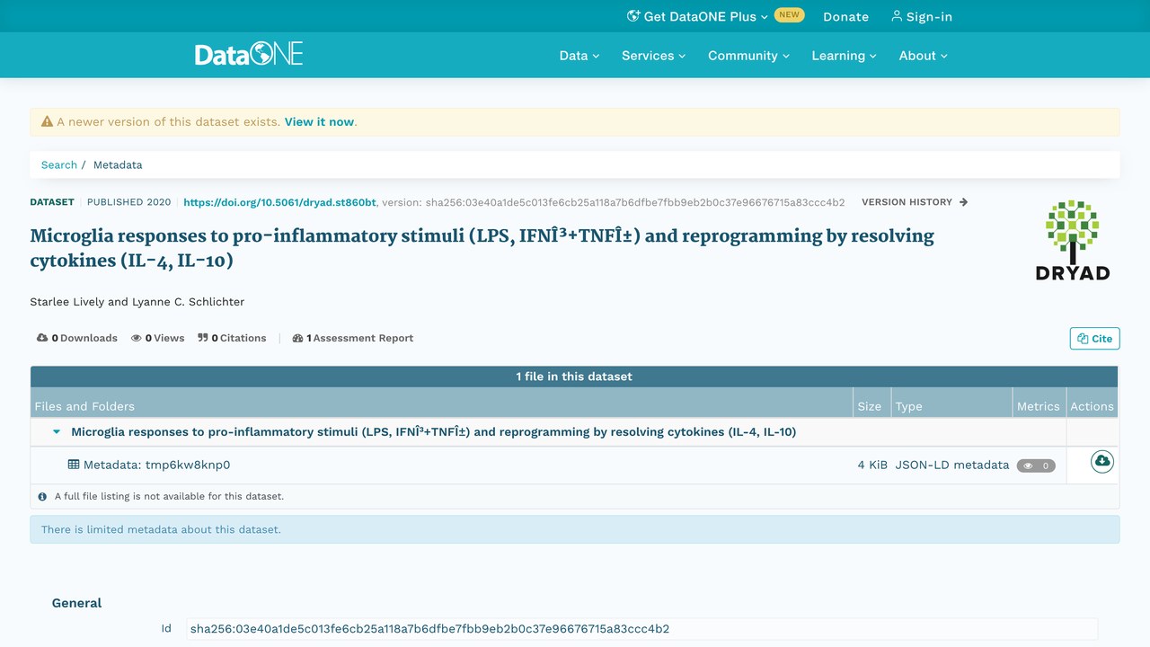Image resolution: width=1150 pixels, height=647 pixels.
Task: Click the Metadata breadcrumb text
Action: coord(118,165)
